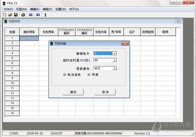This screenshot has width=196, height=137.
Task: Click the CTCSS/DCS 编码 column header
Action: [x=84, y=32]
